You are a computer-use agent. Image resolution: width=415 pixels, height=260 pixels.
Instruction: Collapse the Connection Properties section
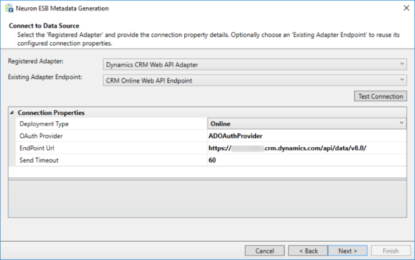point(12,113)
